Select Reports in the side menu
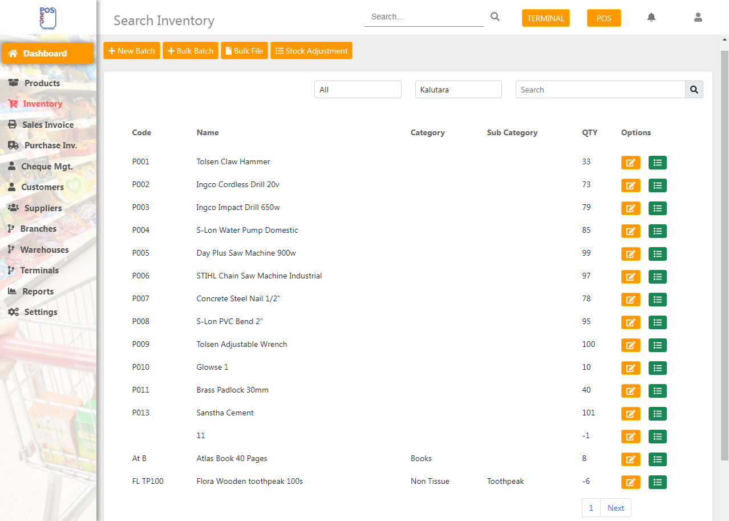This screenshot has height=521, width=729. click(x=38, y=292)
